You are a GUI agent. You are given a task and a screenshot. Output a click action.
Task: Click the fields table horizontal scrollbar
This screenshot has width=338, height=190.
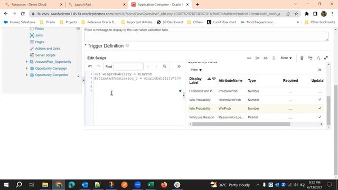[x=241, y=124]
